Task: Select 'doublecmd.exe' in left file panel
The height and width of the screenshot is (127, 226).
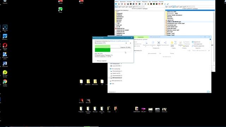Action: 120,28
